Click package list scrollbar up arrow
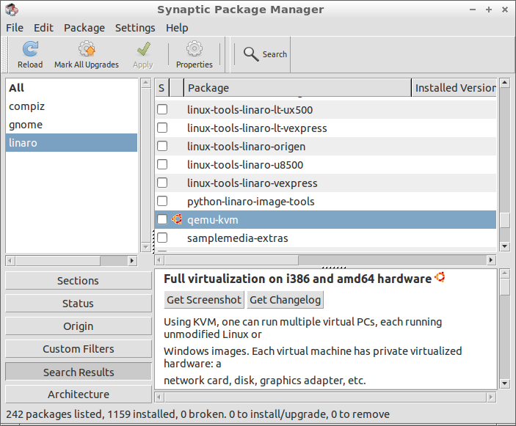The width and height of the screenshot is (516, 426). click(505, 83)
